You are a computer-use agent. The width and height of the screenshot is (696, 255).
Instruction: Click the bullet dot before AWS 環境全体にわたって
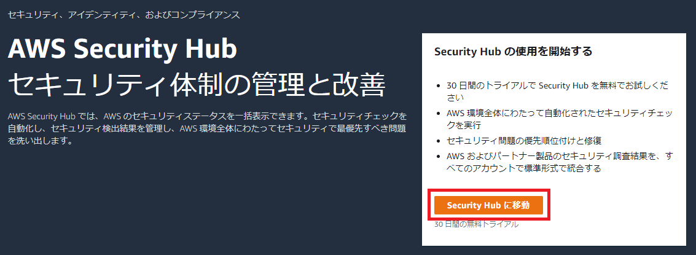437,114
